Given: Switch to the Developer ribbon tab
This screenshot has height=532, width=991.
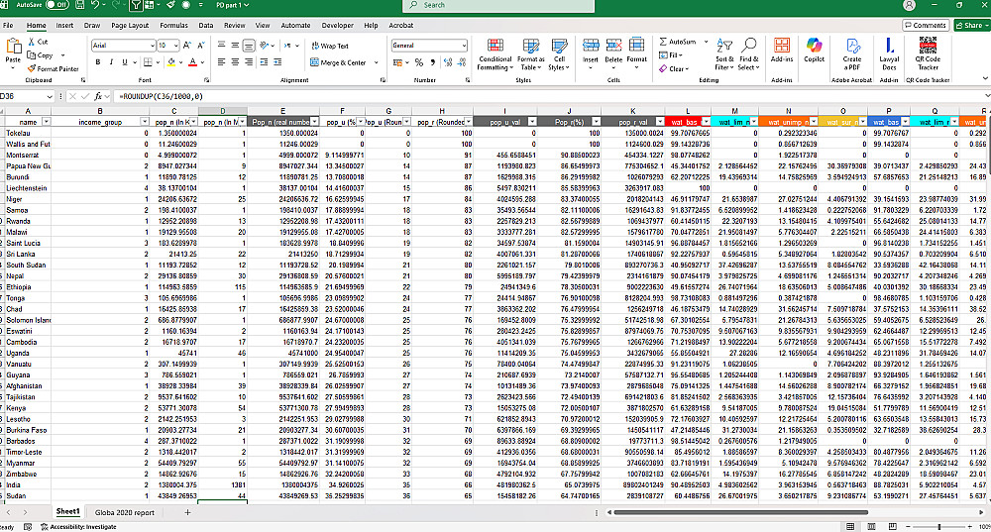Looking at the screenshot, I should click(x=338, y=26).
